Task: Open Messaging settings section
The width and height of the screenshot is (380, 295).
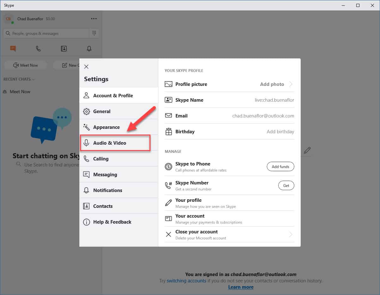Action: pos(119,174)
